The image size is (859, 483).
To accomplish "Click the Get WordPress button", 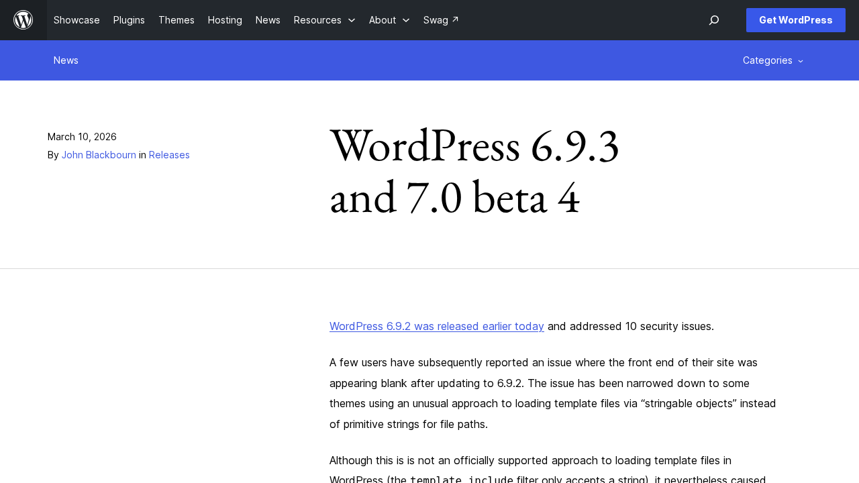I will [796, 20].
